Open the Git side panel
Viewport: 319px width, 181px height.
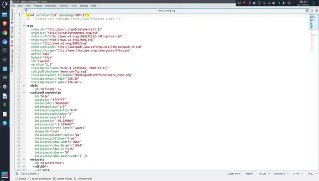[x=12, y=43]
